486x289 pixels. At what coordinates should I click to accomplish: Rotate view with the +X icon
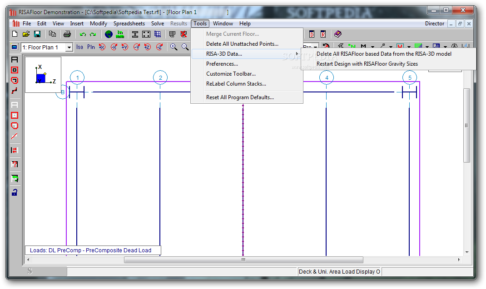[102, 47]
